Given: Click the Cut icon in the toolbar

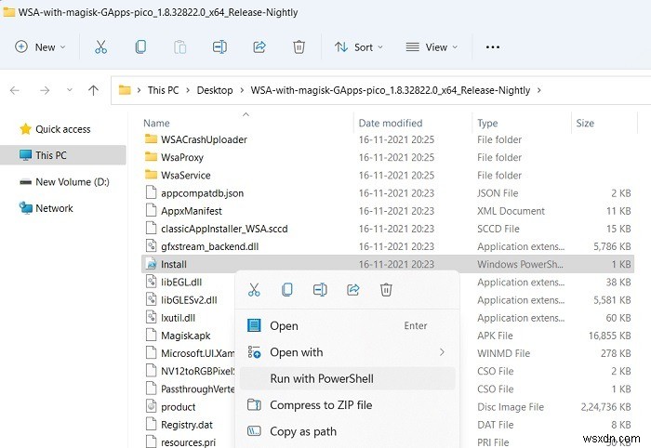Looking at the screenshot, I should click(x=100, y=46).
